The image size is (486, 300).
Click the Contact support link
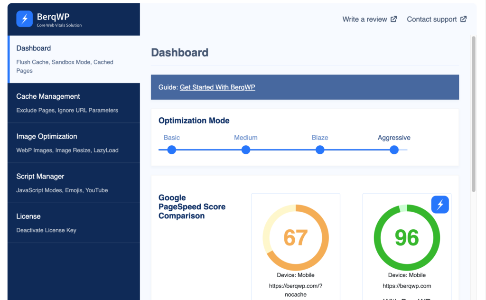pyautogui.click(x=431, y=19)
